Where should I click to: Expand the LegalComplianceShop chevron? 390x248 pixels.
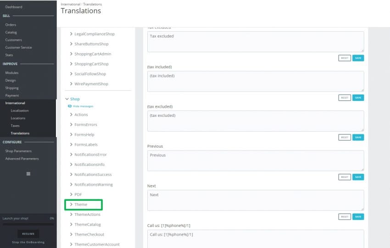click(71, 34)
